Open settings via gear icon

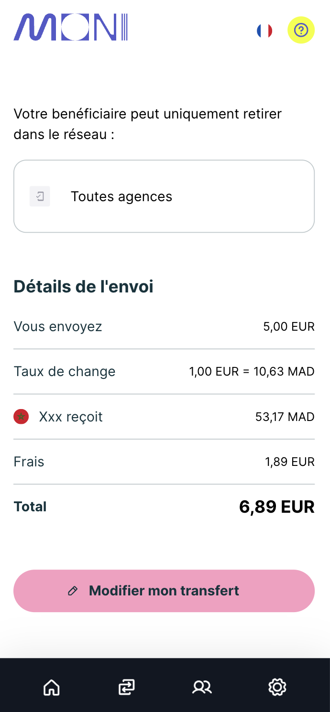coord(277,687)
